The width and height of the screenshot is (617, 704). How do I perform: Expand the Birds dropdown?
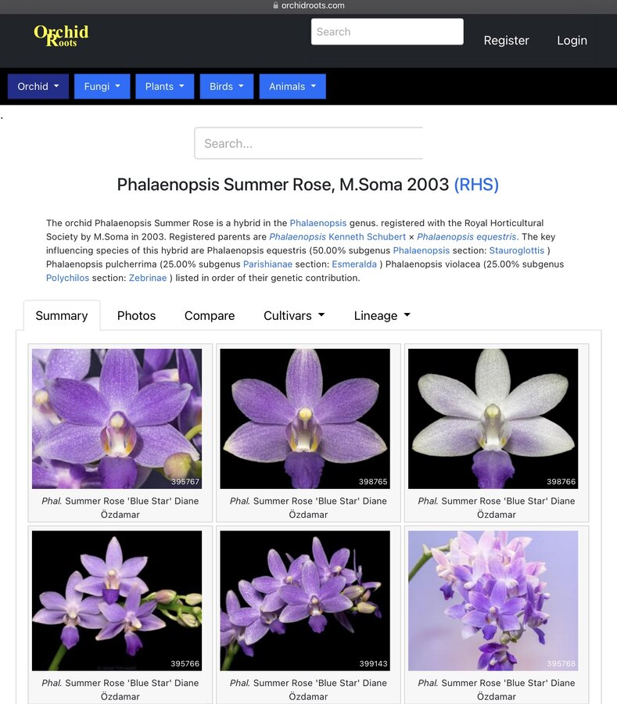(226, 86)
